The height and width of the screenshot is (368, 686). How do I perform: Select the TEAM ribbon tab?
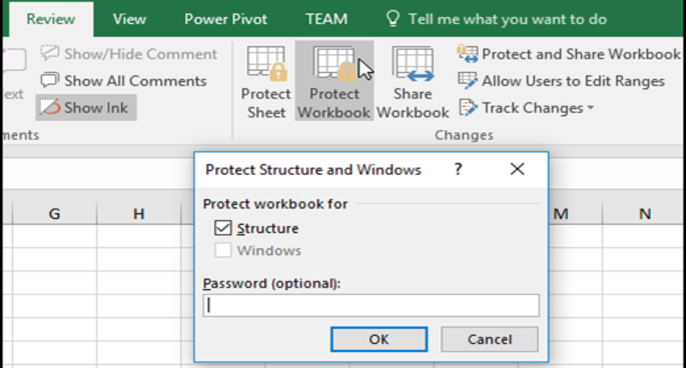tap(326, 19)
